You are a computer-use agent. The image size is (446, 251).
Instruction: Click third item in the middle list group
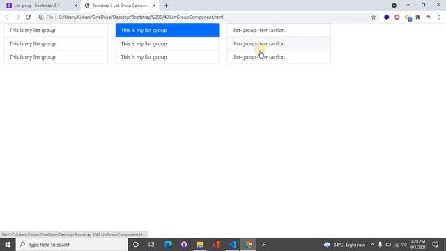coord(167,57)
